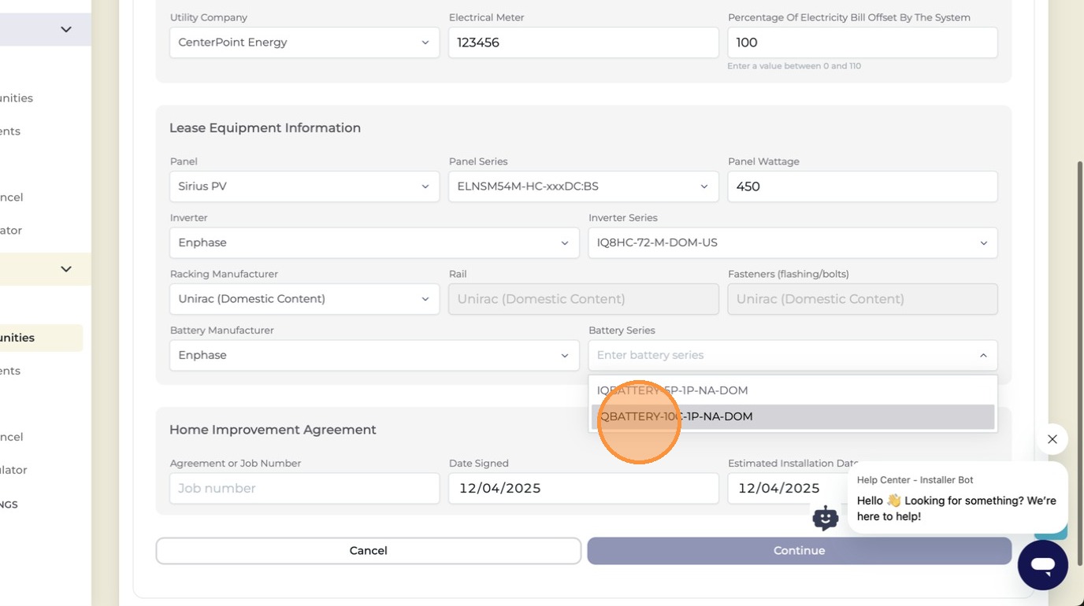Close the Battery Series dropdown via its arrow
1084x606 pixels.
(983, 356)
